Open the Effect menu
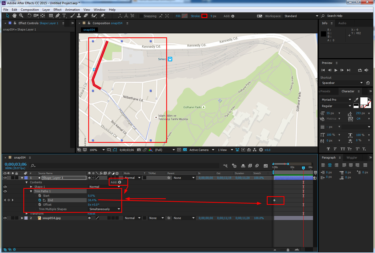This screenshot has width=375, height=253. (x=58, y=10)
